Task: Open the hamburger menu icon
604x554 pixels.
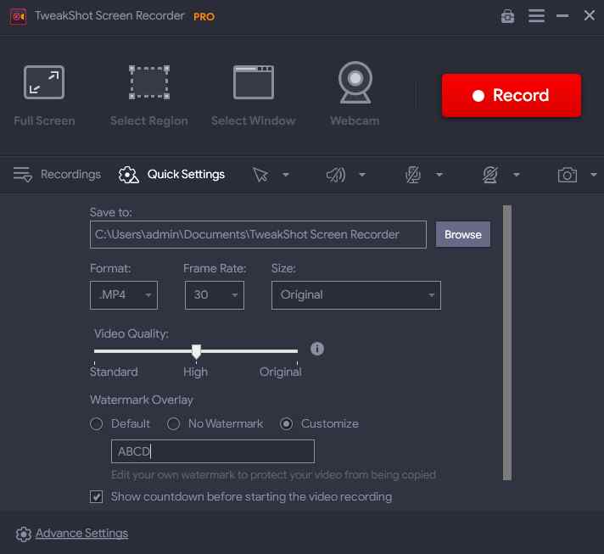Action: (x=536, y=16)
